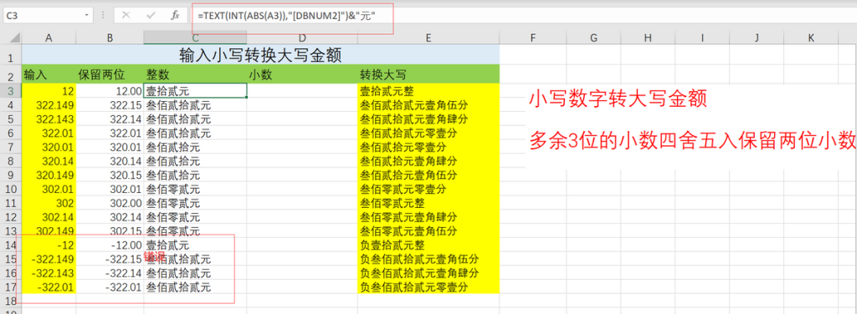
Task: Select column E header
Action: 428,38
